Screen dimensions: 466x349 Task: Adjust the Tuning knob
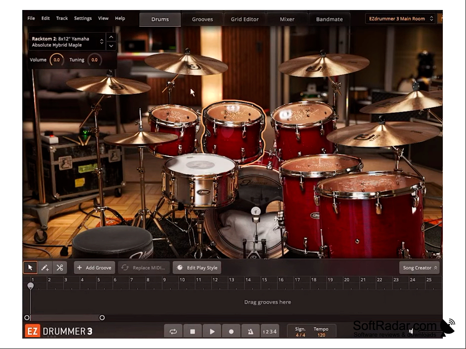click(95, 59)
